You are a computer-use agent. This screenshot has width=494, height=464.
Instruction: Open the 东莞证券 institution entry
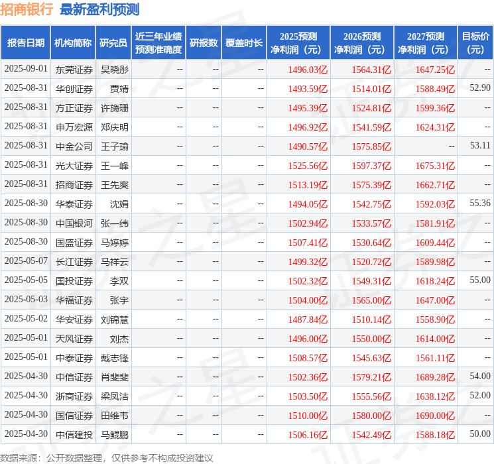[x=74, y=69]
